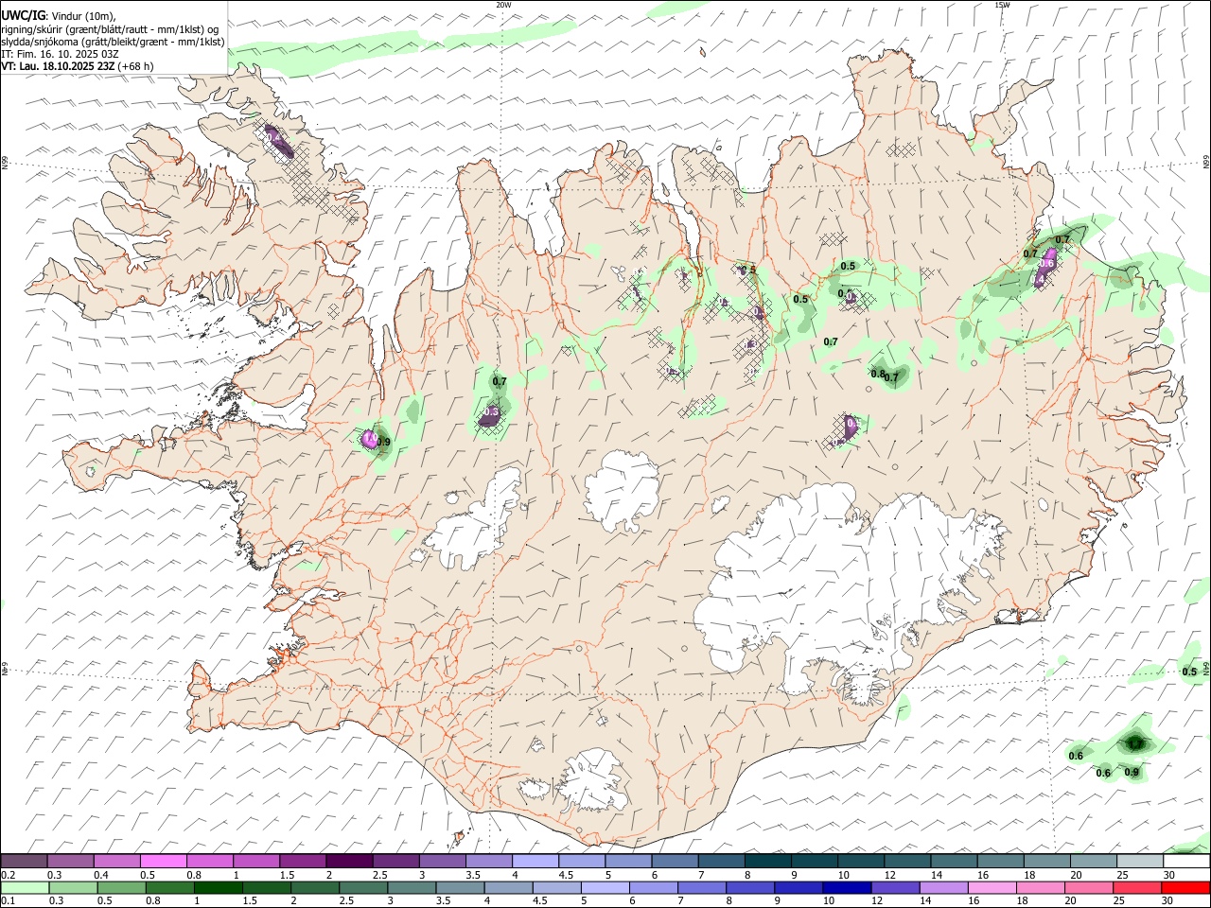
Task: Select the darkest purple swatch labeled 2
Action: point(349,862)
